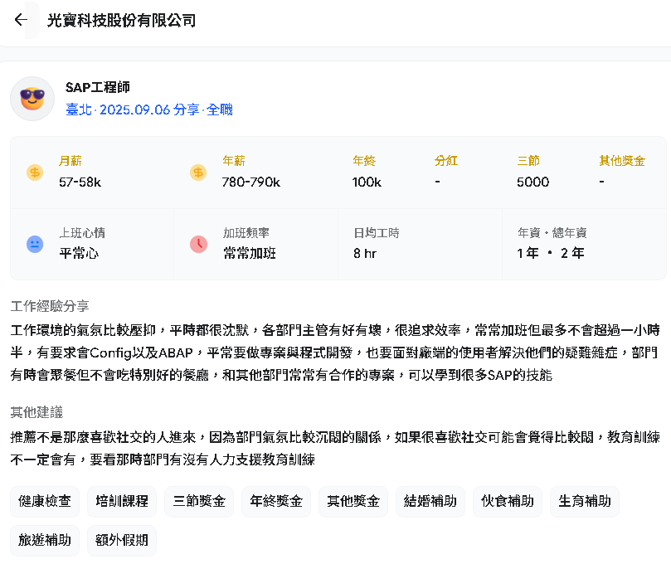This screenshot has width=671, height=564.
Task: Click the work experience paragraph starting 工作環境的氣氛
Action: click(x=335, y=352)
